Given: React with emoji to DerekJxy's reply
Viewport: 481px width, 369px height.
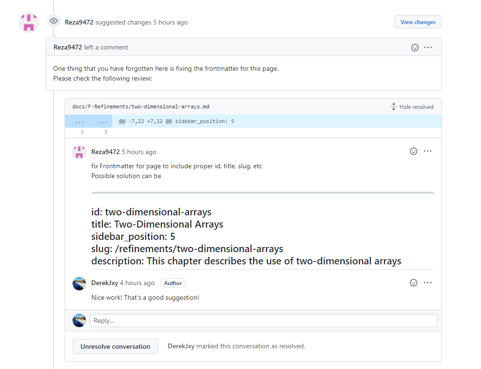Looking at the screenshot, I should pyautogui.click(x=414, y=283).
